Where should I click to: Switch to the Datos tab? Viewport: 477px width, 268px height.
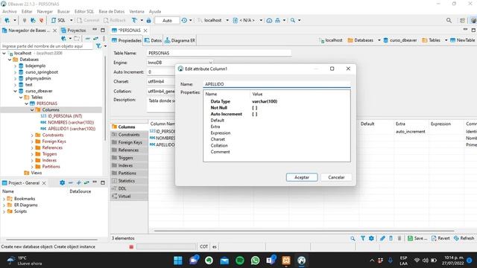point(153,40)
